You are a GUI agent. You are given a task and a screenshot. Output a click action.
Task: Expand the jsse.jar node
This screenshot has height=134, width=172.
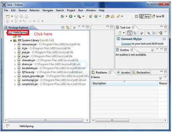(15, 53)
